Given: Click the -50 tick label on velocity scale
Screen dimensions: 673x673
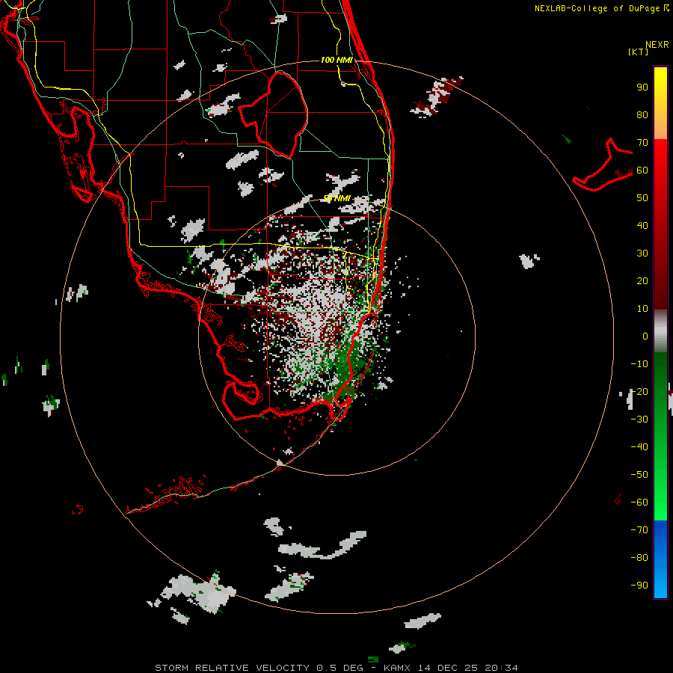Looking at the screenshot, I should [639, 475].
